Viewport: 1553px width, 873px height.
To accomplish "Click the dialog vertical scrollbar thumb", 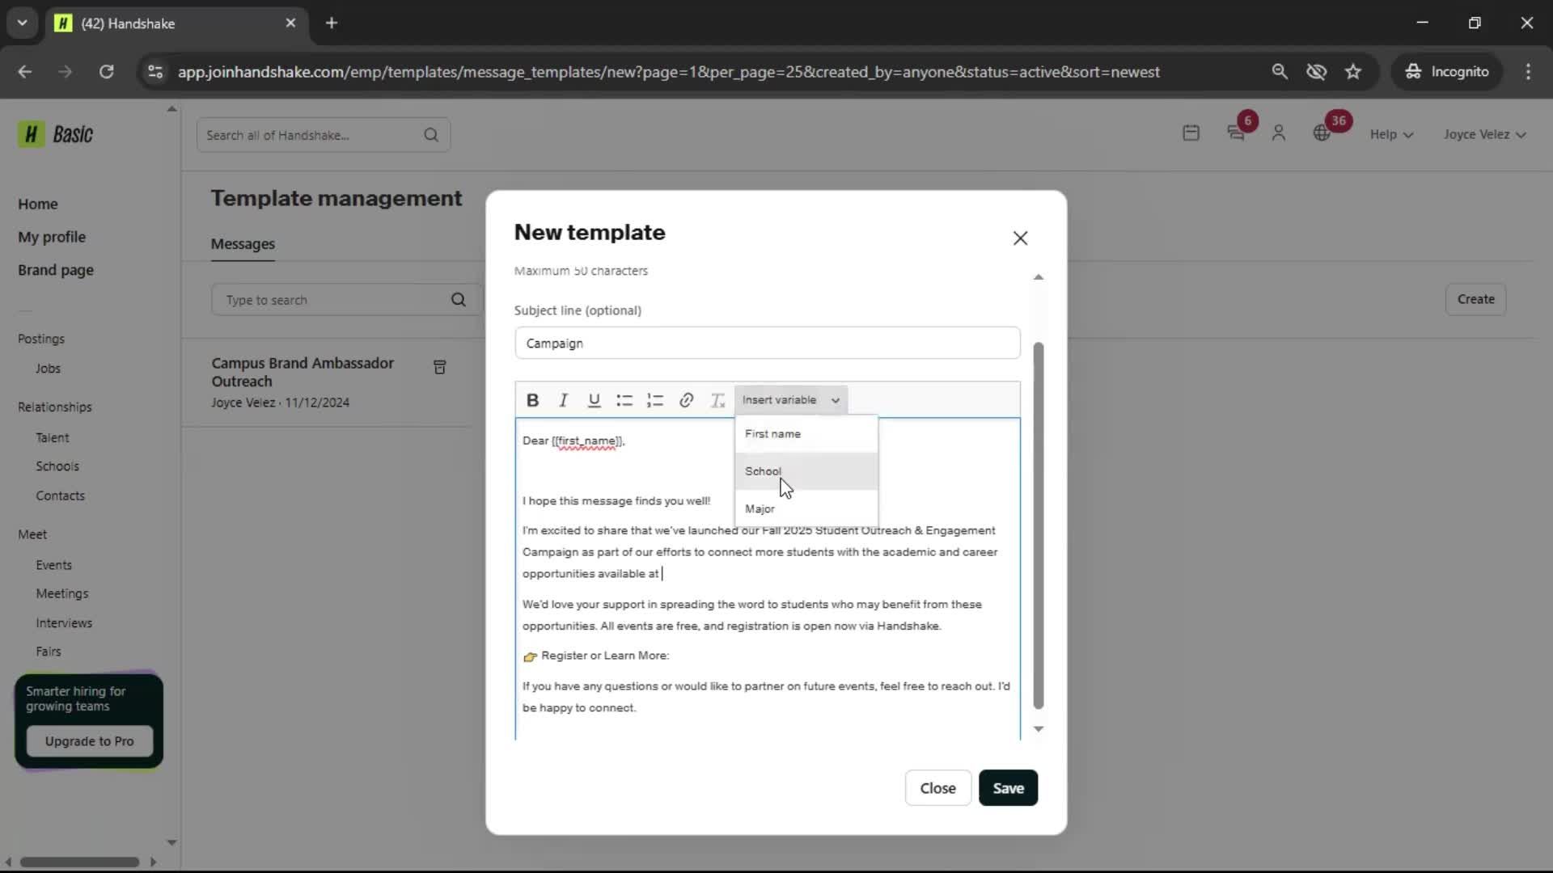I will point(1039,525).
